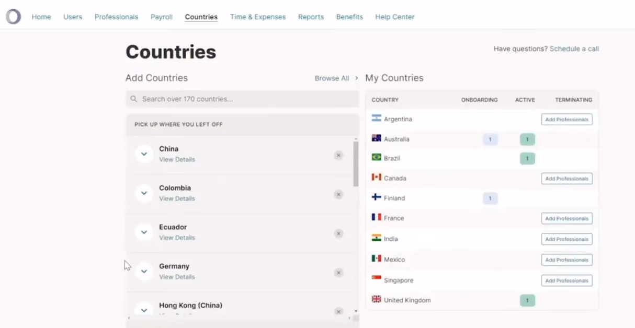Viewport: 635px width, 328px height.
Task: Click the Mexico flag icon
Action: click(x=376, y=259)
